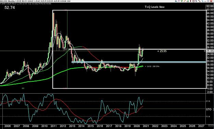Image resolution: width=214 pixels, height=129 pixels.
Task: Click the dark red candlestick icon
Action: 190,1
